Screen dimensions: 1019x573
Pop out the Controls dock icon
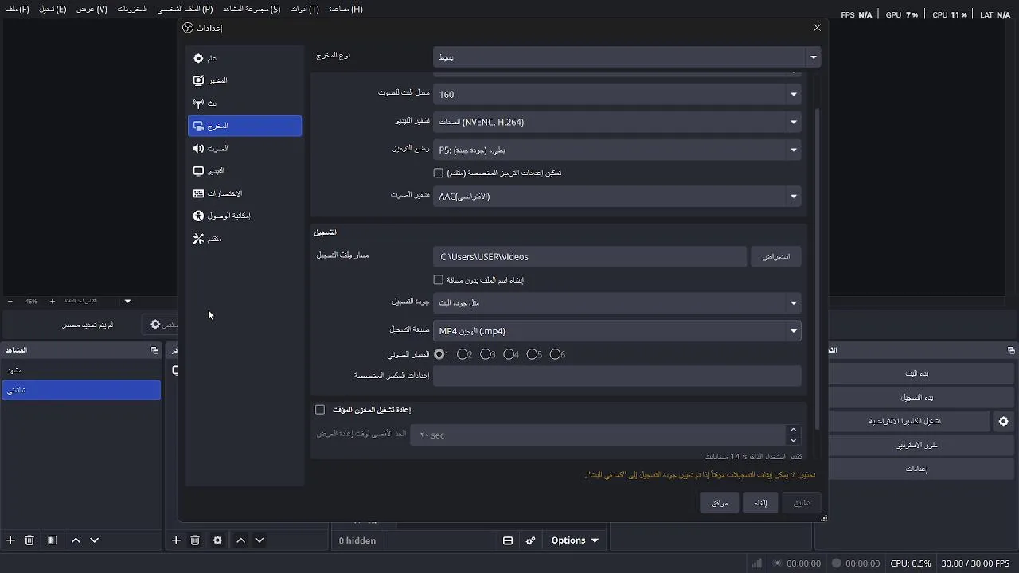[x=1011, y=350]
